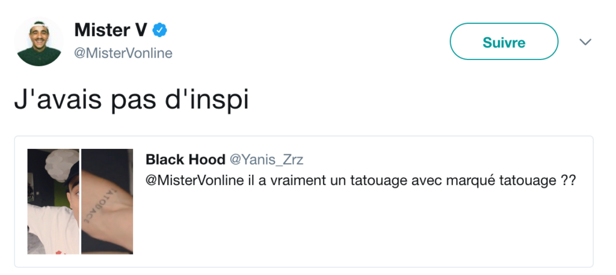Viewport: 616px width, 275px height.
Task: Open the left photo in quoted tweet
Action: click(x=53, y=201)
